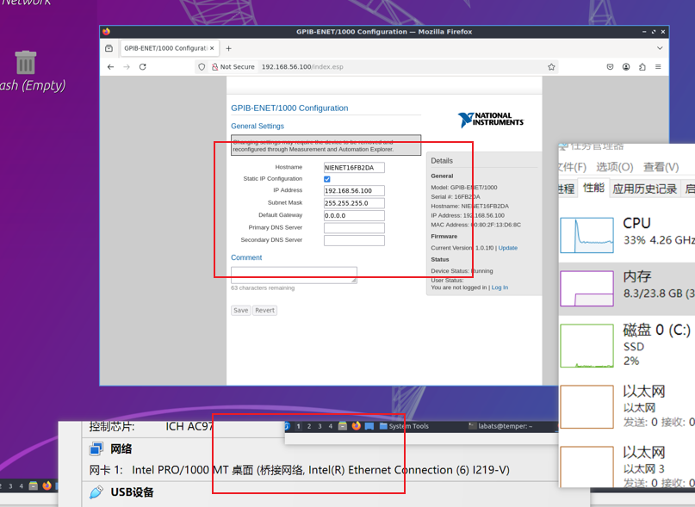The width and height of the screenshot is (695, 507).
Task: Open the Firefox hamburger application menu
Action: click(658, 66)
